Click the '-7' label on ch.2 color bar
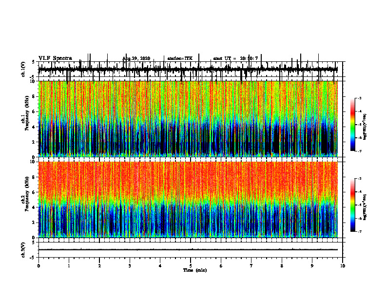 pos(360,232)
